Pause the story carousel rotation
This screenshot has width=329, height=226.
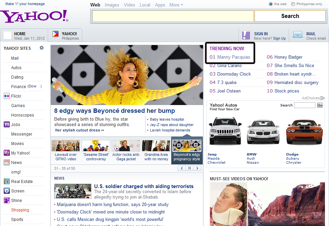[x=189, y=168]
